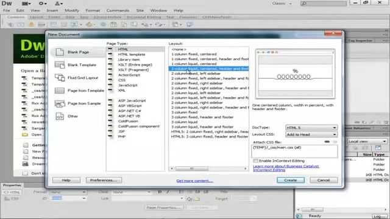Open Learn more about Business Catalyst link
This screenshot has height=219, width=390.
coord(286,168)
